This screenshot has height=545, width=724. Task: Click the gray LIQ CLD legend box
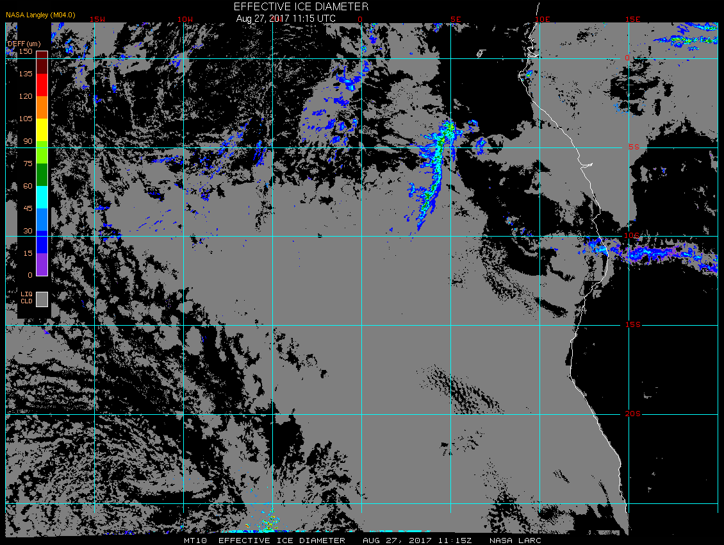42,299
